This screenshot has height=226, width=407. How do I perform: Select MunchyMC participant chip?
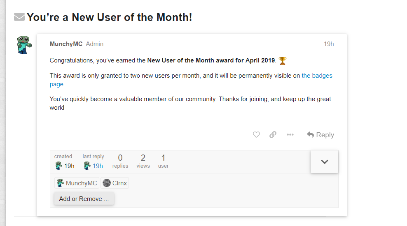(x=77, y=183)
